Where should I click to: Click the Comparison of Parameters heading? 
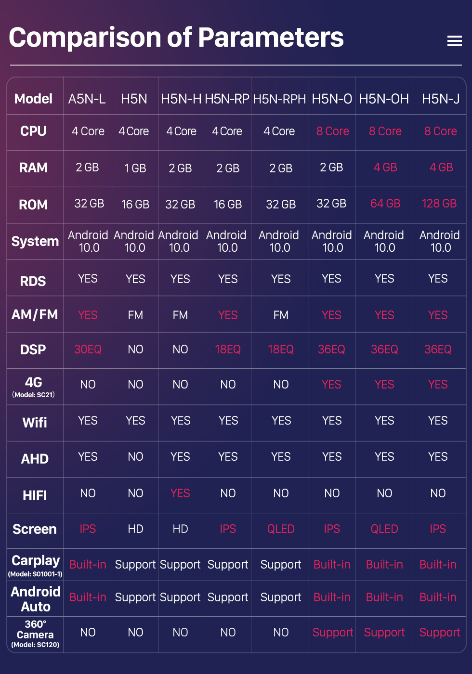(176, 38)
